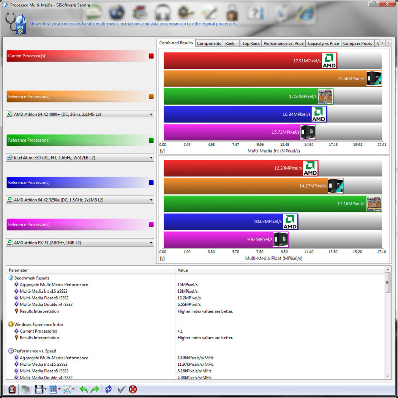Select the Performance vs. Price tab
Screen dimensions: 398x398
[x=283, y=44]
